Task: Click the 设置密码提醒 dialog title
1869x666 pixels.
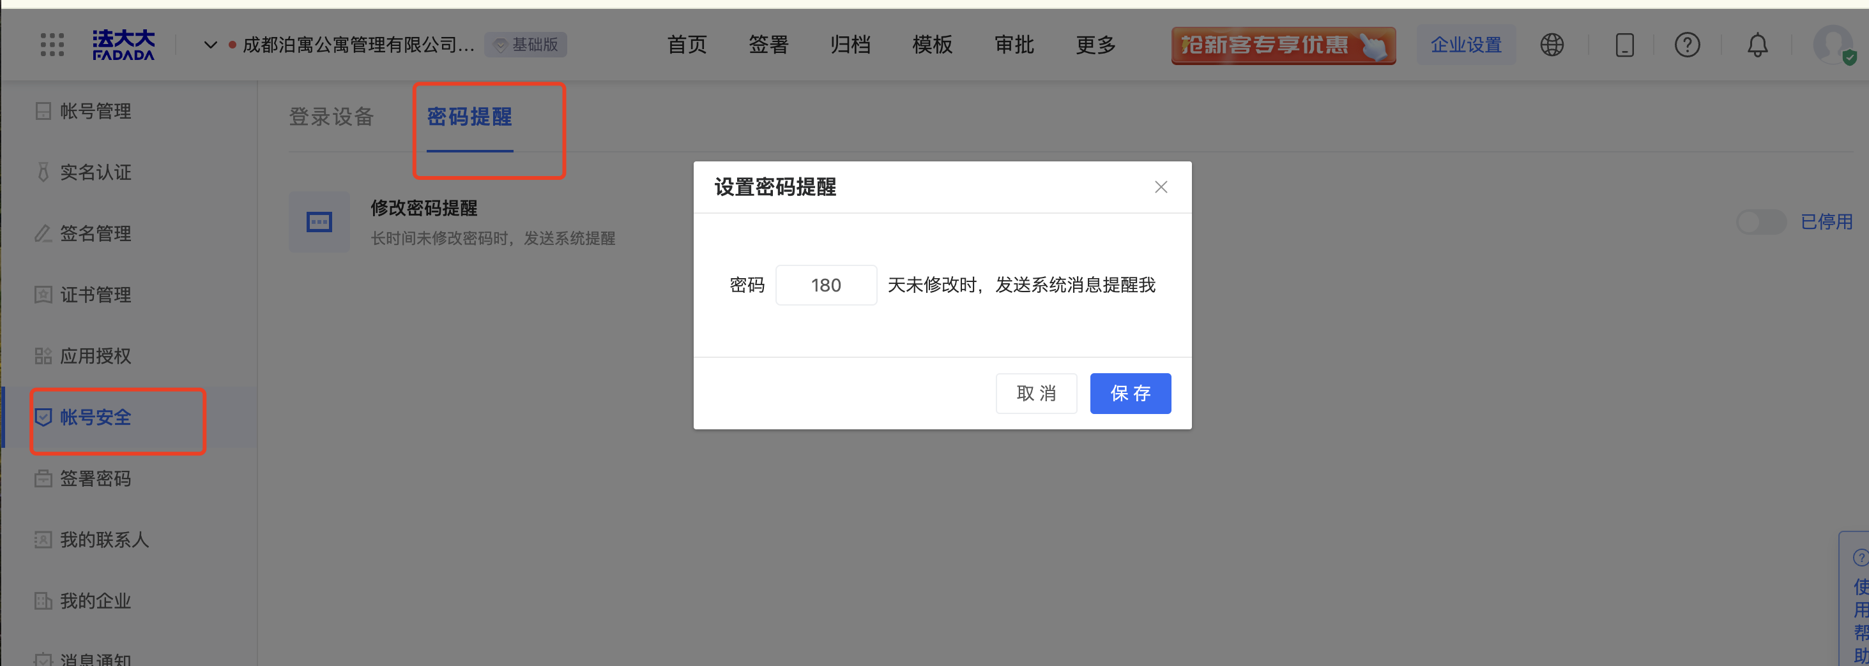Action: click(x=775, y=187)
